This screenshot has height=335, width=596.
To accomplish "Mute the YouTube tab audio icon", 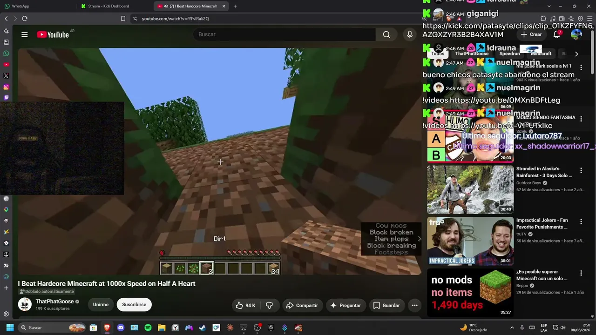I will [x=166, y=6].
